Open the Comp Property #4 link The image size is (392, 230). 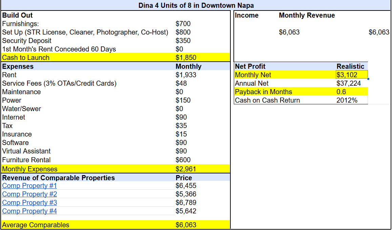click(29, 211)
